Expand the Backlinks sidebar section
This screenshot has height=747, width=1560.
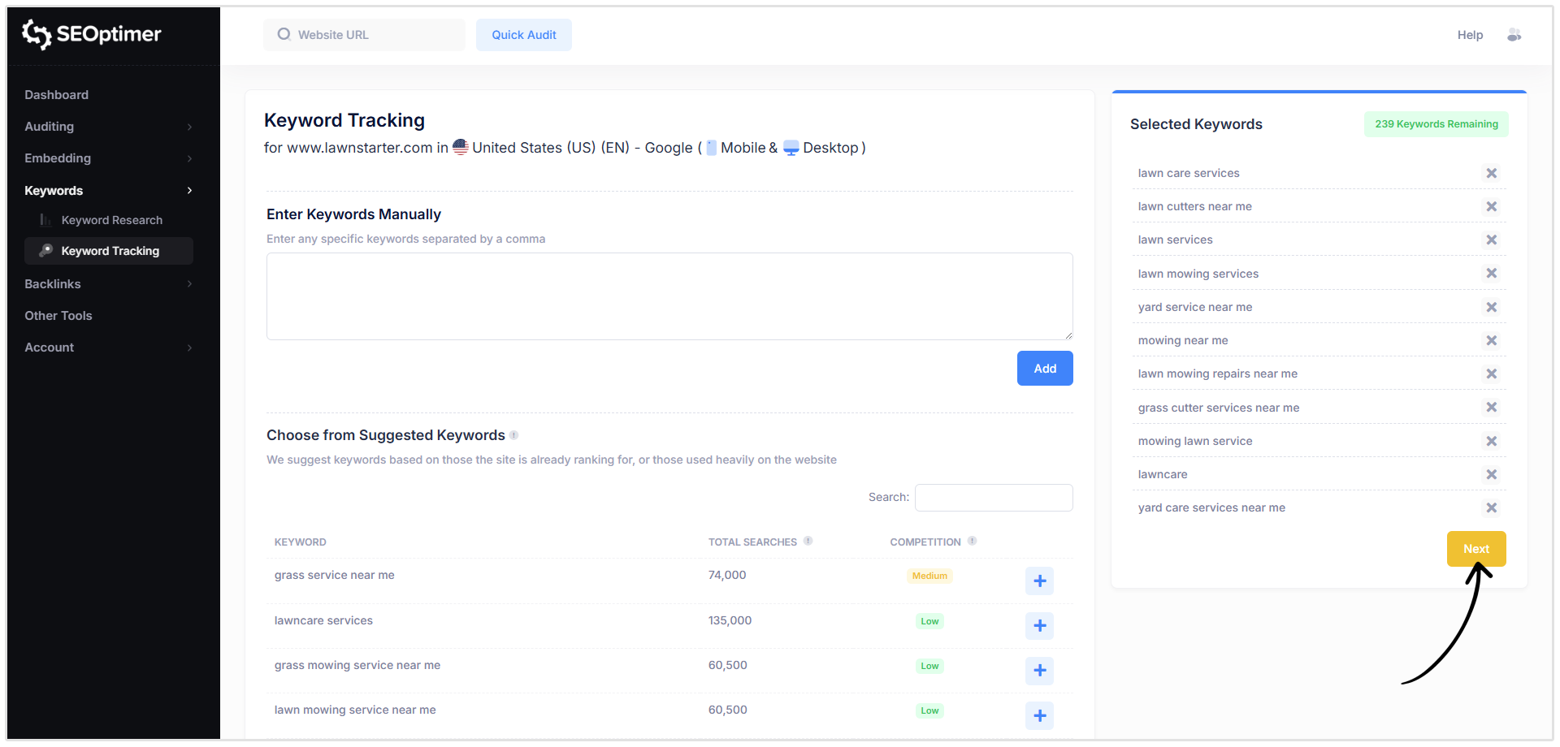[108, 284]
